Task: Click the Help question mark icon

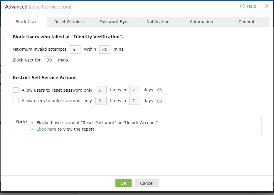Action: (242, 6)
